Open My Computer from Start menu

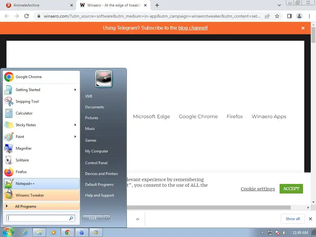coord(97,151)
